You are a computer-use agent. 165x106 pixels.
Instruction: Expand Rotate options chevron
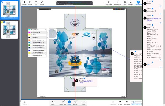[x=122, y=101]
